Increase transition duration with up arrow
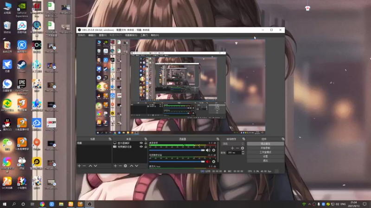This screenshot has width=371, height=208. point(243,152)
